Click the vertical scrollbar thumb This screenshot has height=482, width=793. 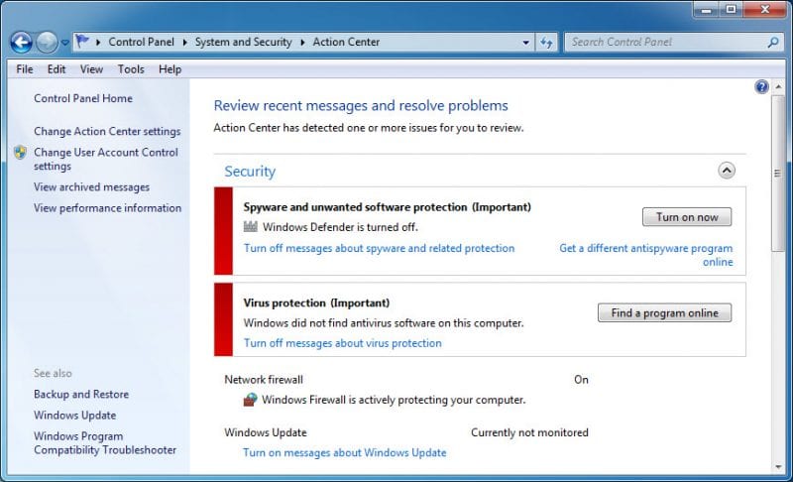click(778, 173)
